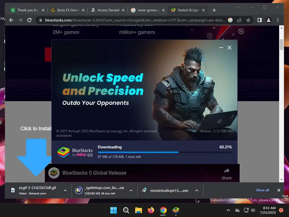Open network icon in system tray
The width and height of the screenshot is (289, 217).
point(246,210)
